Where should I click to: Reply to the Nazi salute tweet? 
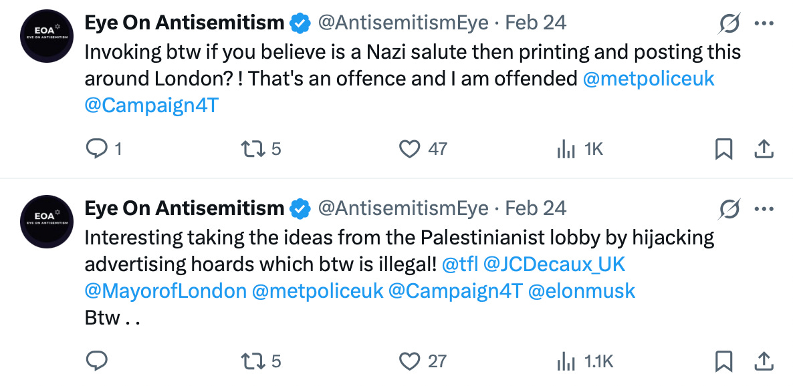(98, 149)
